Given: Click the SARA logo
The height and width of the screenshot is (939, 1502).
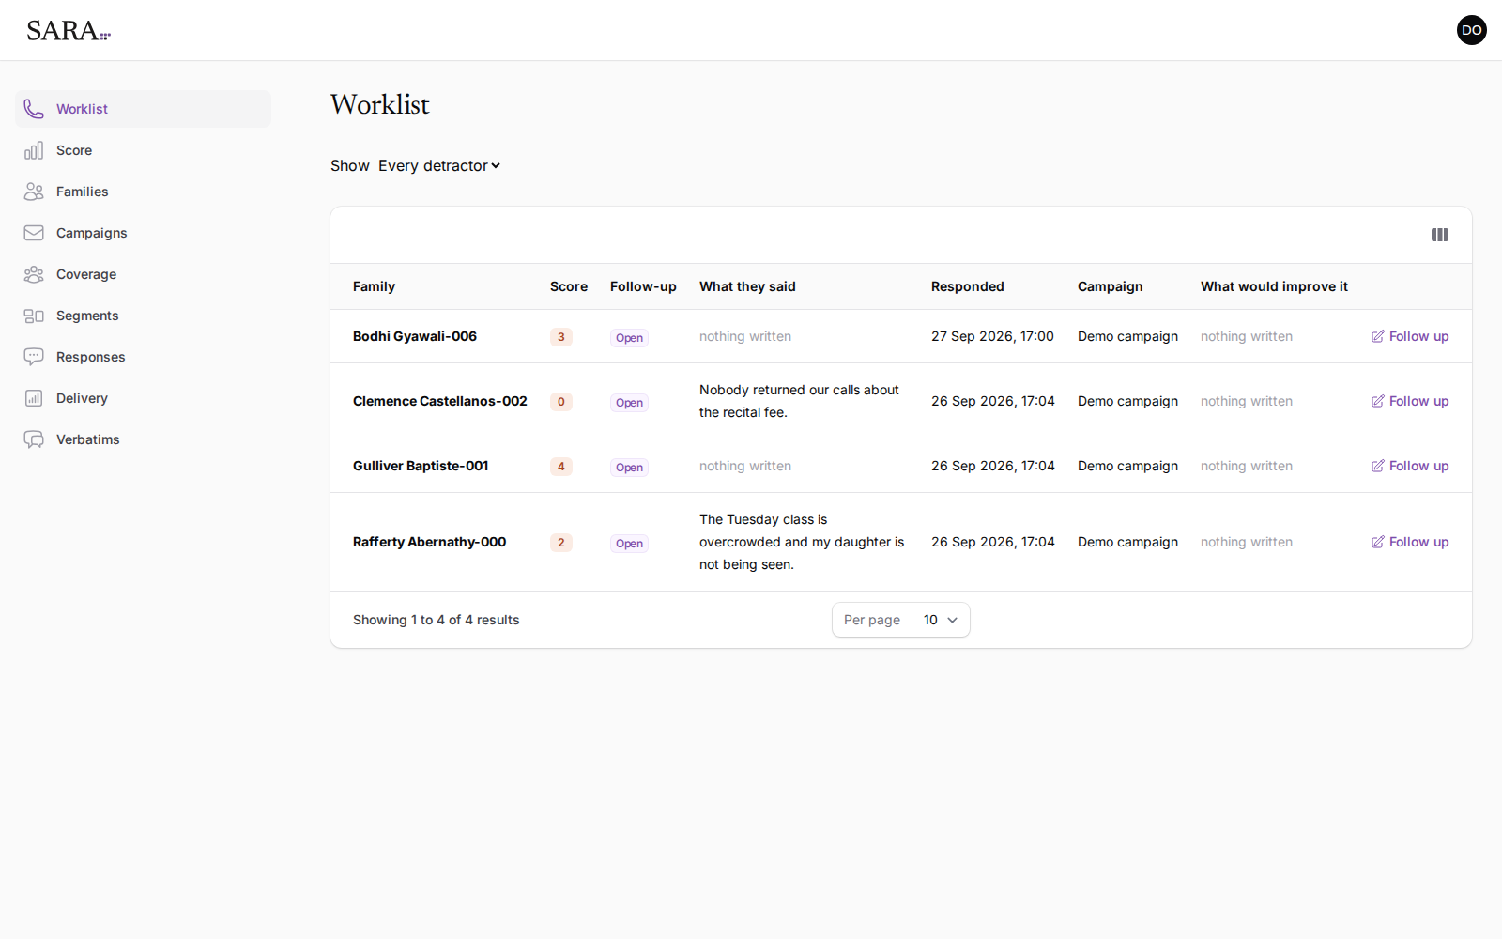Looking at the screenshot, I should click(69, 31).
